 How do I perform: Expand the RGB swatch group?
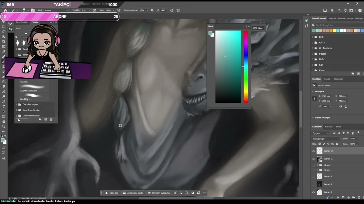[x=313, y=37]
